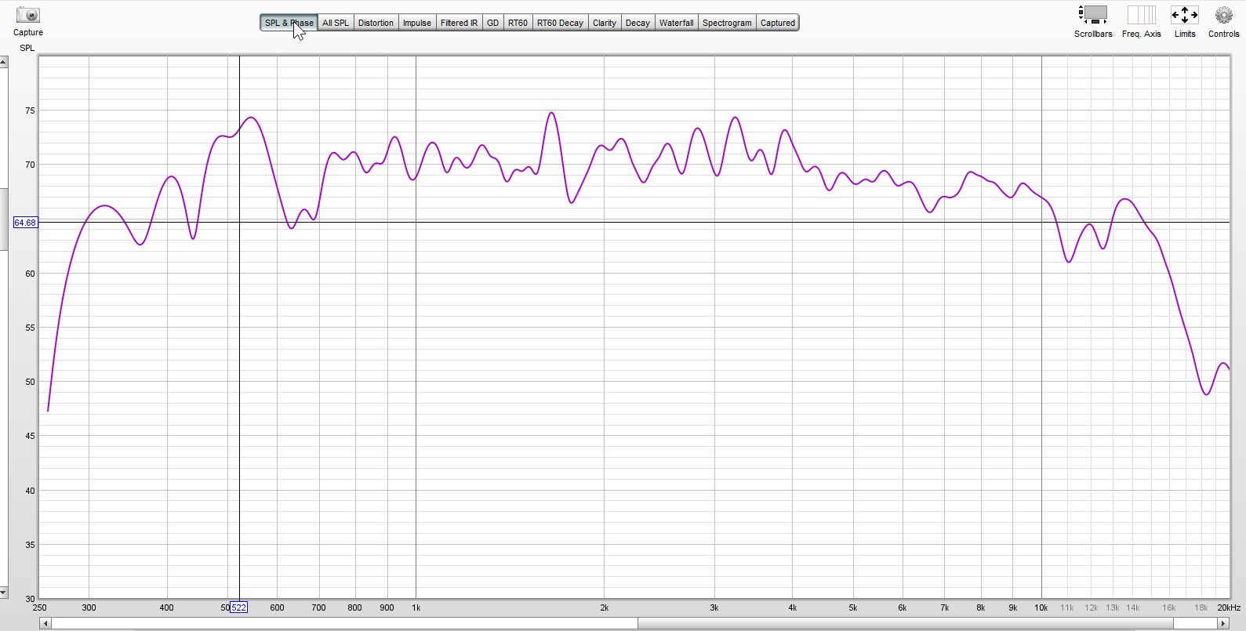The image size is (1246, 631).
Task: Click the 10k frequency axis label
Action: click(x=1041, y=607)
